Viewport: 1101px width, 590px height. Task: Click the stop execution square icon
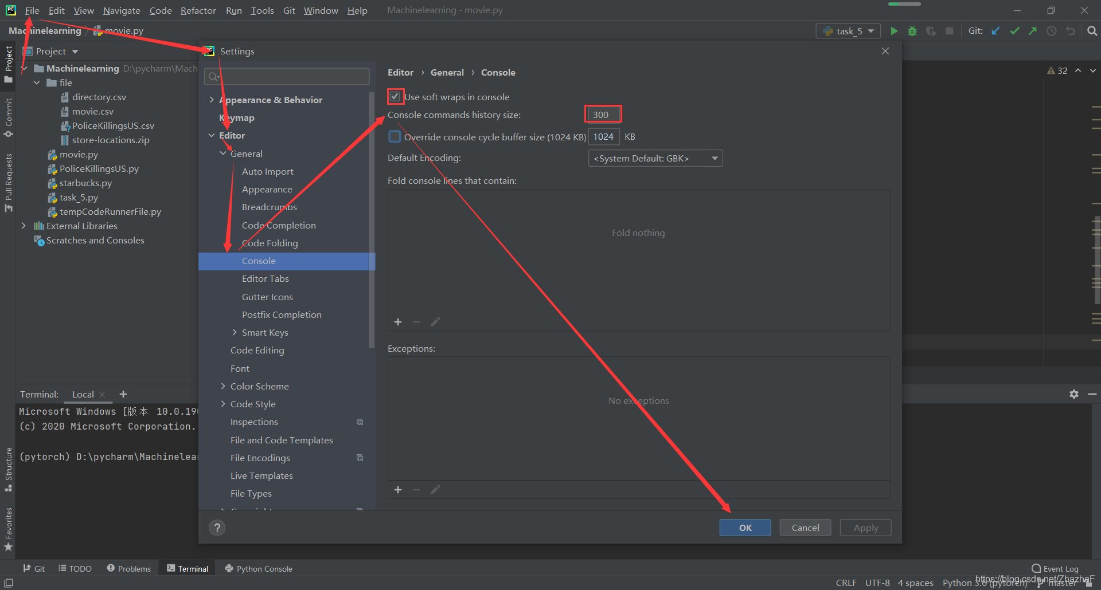point(950,31)
